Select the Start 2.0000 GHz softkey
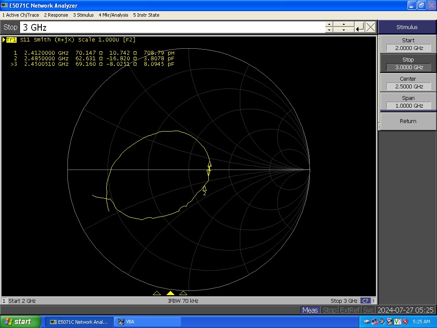Image resolution: width=437 pixels, height=328 pixels. tap(408, 44)
